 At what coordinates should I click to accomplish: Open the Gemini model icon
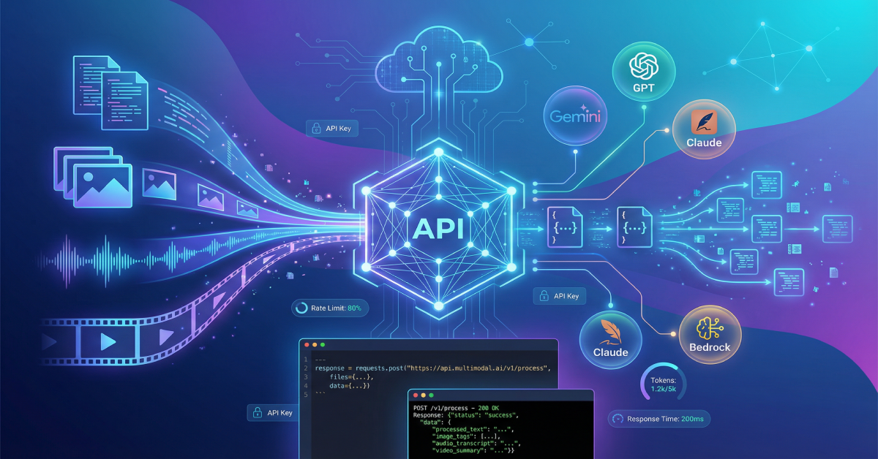pyautogui.click(x=575, y=115)
